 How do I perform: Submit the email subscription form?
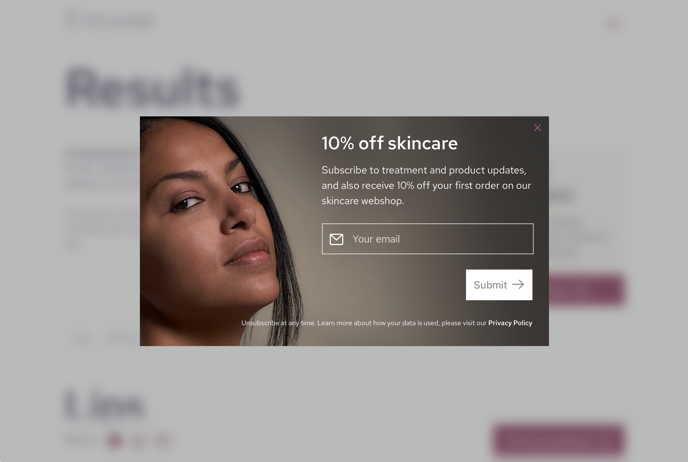(499, 285)
